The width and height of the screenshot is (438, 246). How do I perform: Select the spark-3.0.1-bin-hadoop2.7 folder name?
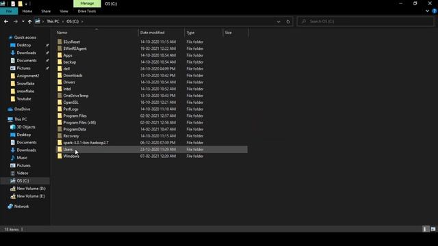pos(86,143)
